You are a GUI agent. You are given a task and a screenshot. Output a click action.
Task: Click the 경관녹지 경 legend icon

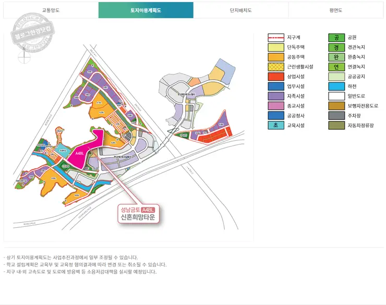336,47
